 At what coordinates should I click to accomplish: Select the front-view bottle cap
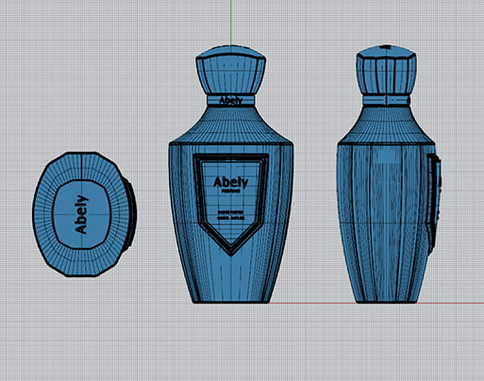point(231,70)
